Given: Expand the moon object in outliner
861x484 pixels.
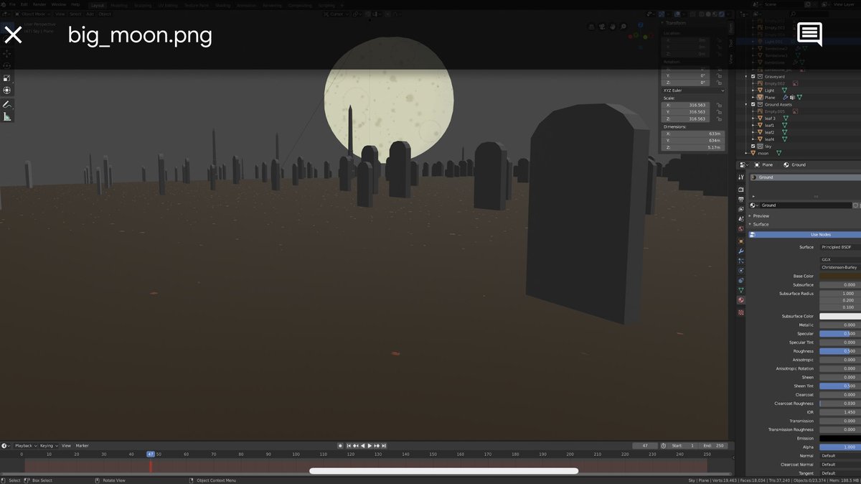Looking at the screenshot, I should coord(747,153).
